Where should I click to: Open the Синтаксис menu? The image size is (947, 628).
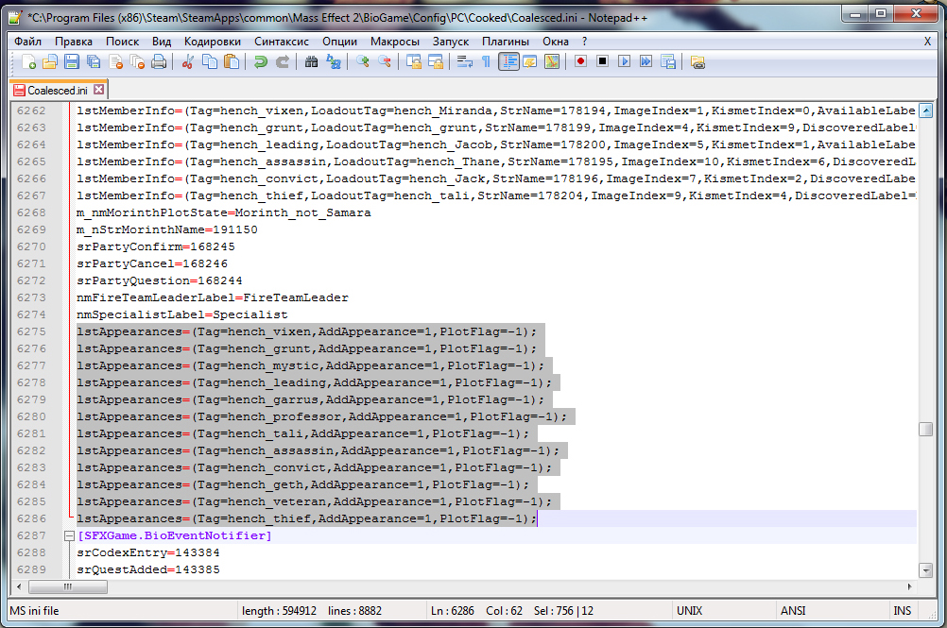[282, 41]
